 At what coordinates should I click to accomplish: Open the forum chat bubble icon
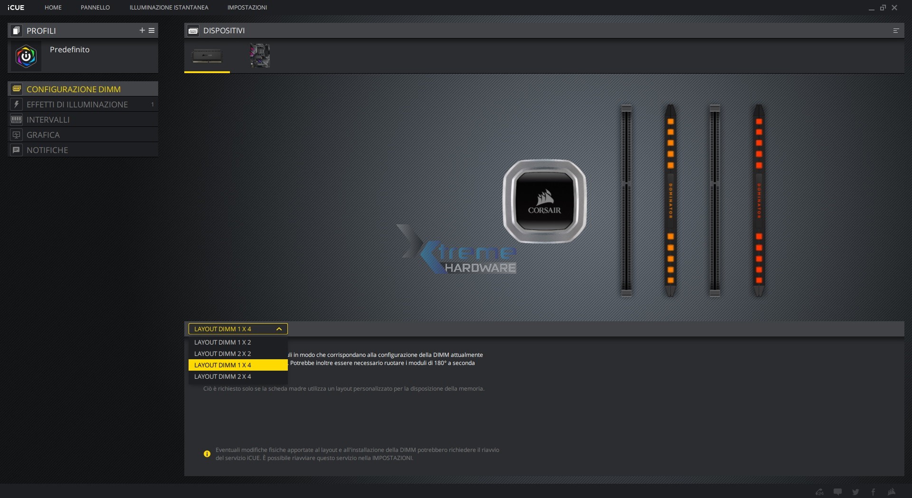(x=837, y=492)
